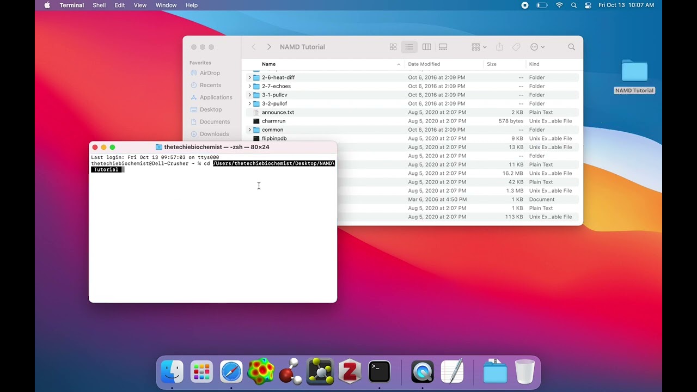Click the Share button in Finder toolbar
This screenshot has height=392, width=697.
click(499, 47)
